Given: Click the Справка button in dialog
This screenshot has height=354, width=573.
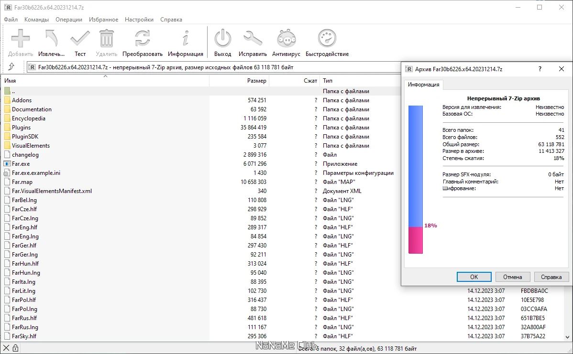Looking at the screenshot, I should (x=551, y=277).
